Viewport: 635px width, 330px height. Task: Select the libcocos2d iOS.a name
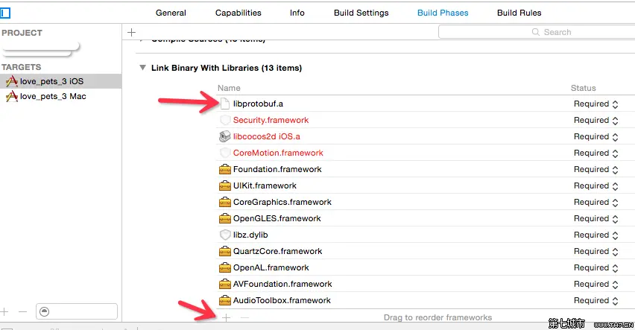pyautogui.click(x=267, y=136)
